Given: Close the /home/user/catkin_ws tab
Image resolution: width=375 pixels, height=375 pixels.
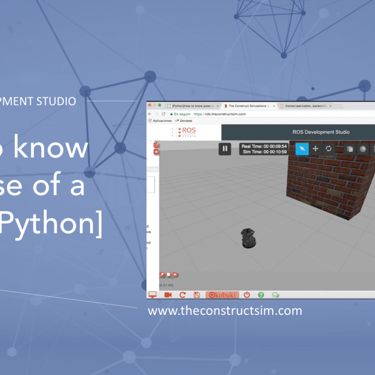Looking at the screenshot, I should pos(330,106).
